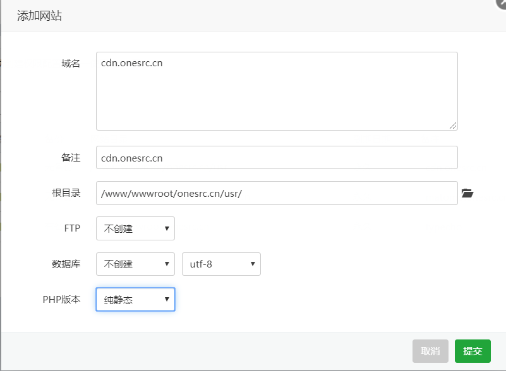
Task: Click the gray 取消 button
Action: 430,351
